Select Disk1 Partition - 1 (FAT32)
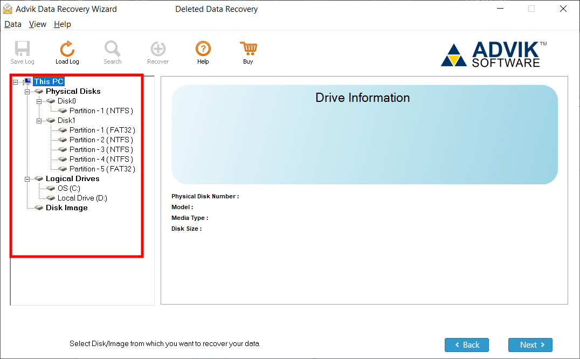 pyautogui.click(x=102, y=130)
